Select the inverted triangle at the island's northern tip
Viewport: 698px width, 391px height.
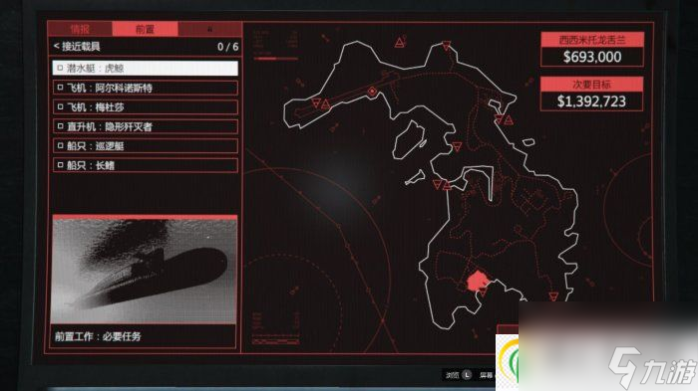point(446,46)
